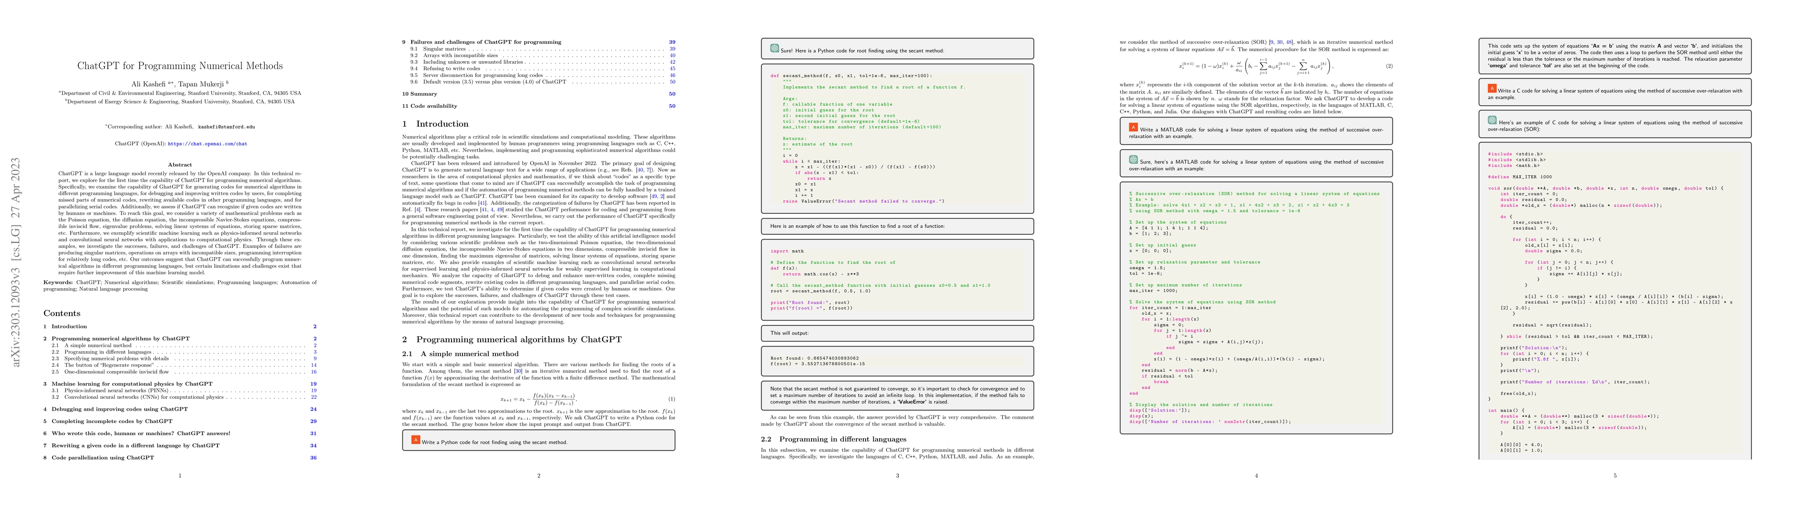Click citation [30] after 'the secant method' on page 2
1794x507 pixels.
coord(517,371)
